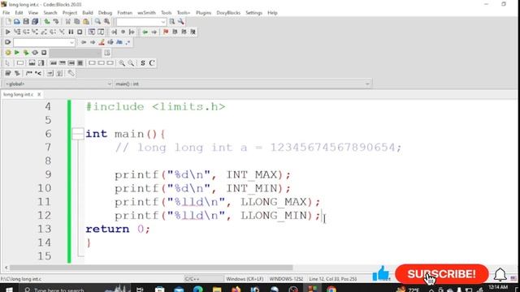Image resolution: width=520 pixels, height=292 pixels.
Task: Undo the last edit via the toolbar
Action: pos(47,22)
